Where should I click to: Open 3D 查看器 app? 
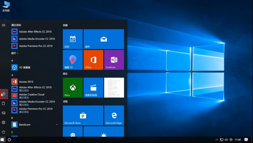35,67
